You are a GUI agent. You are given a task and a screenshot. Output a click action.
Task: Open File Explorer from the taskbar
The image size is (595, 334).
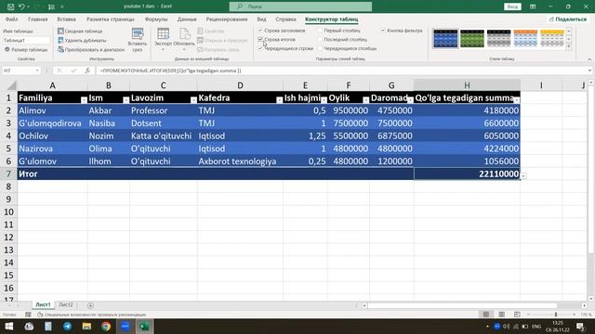click(x=86, y=326)
